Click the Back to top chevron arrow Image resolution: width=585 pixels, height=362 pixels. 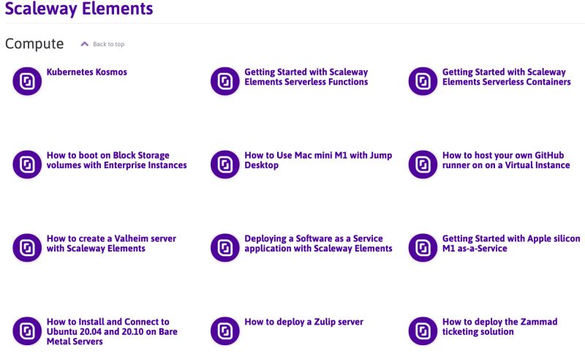pos(85,44)
